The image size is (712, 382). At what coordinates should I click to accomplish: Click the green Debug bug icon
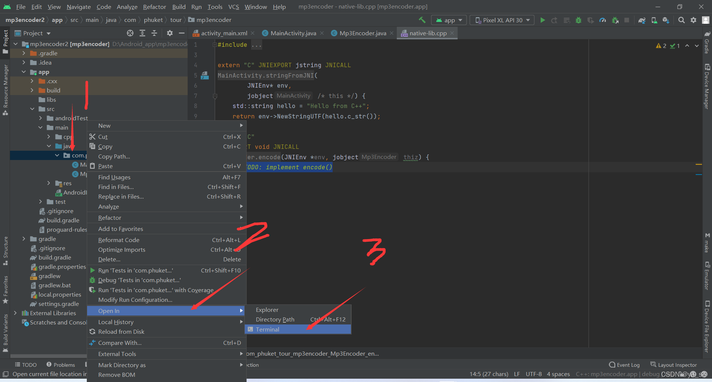pyautogui.click(x=578, y=20)
